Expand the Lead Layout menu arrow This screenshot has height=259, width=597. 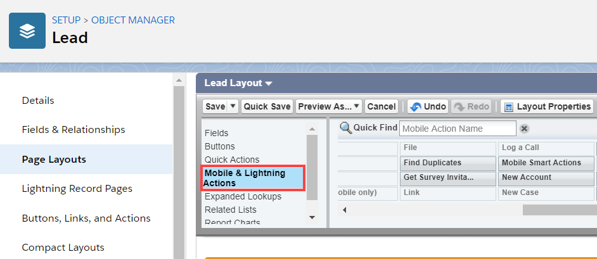tap(269, 84)
